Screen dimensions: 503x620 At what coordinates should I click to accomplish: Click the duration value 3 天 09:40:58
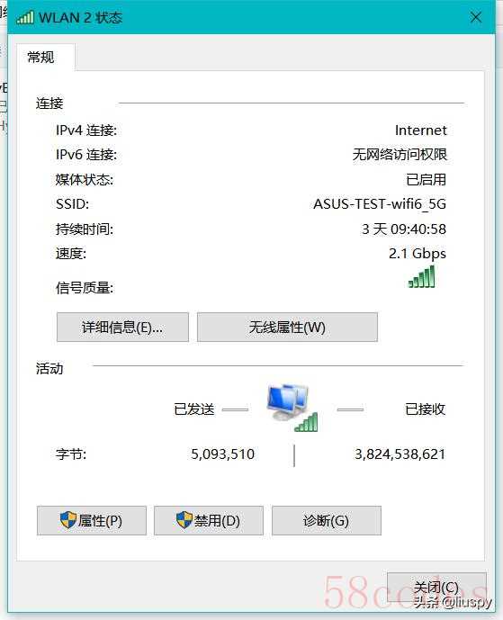[x=404, y=229]
